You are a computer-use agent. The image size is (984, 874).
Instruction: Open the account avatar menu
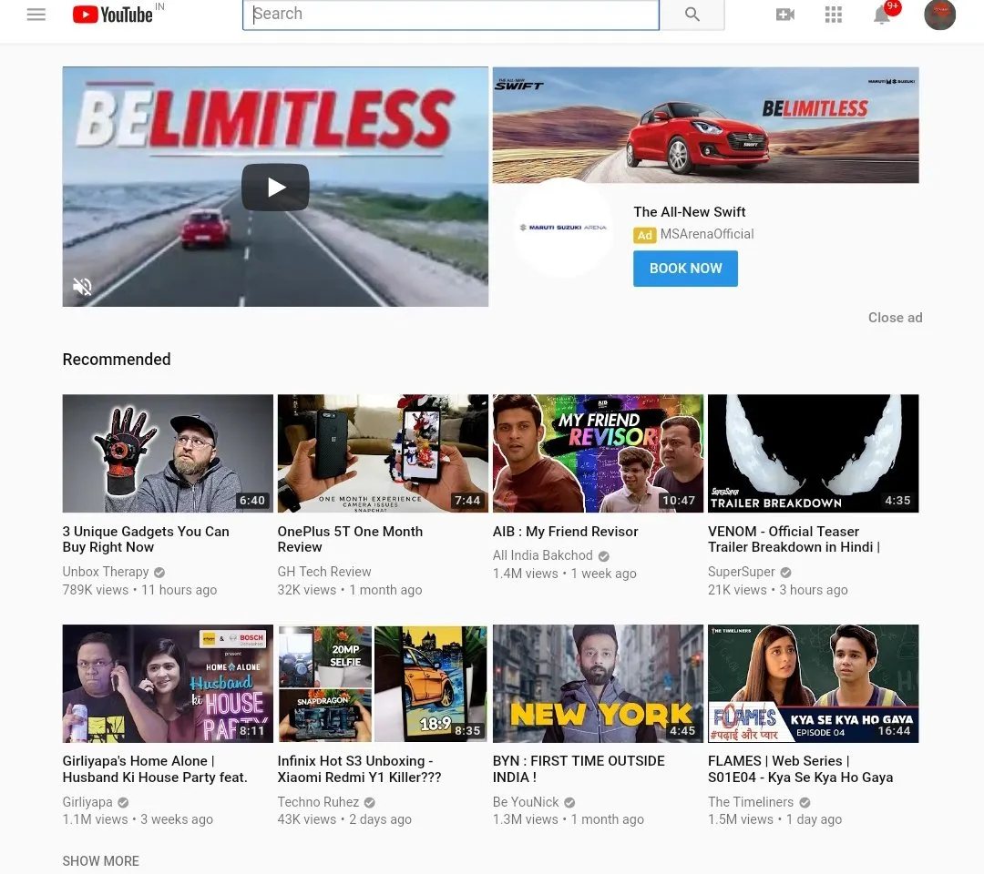(939, 15)
